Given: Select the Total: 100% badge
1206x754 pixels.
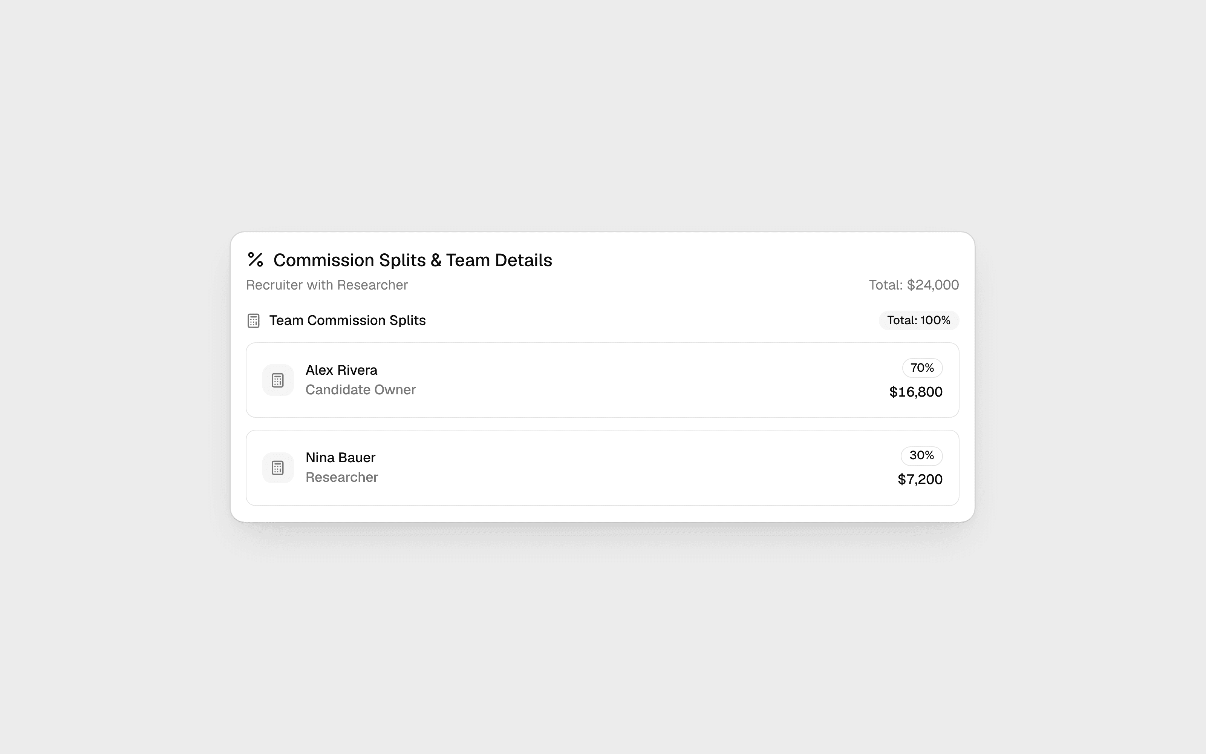Looking at the screenshot, I should (918, 320).
